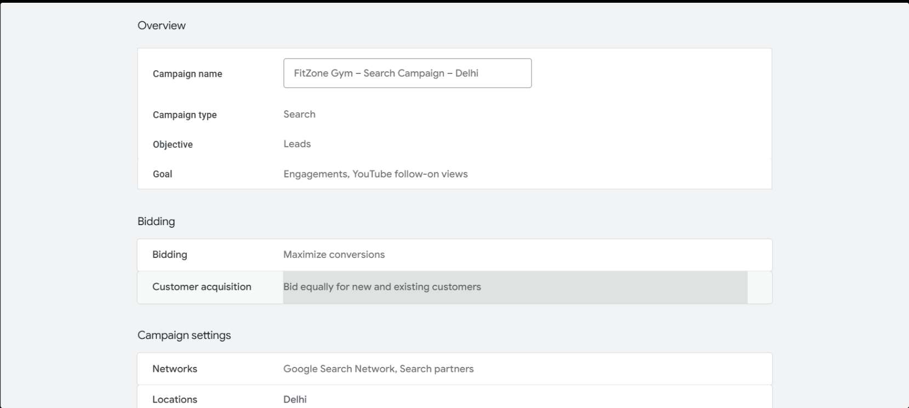Click the 'Campaign name' field label
This screenshot has width=909, height=408.
coord(187,74)
